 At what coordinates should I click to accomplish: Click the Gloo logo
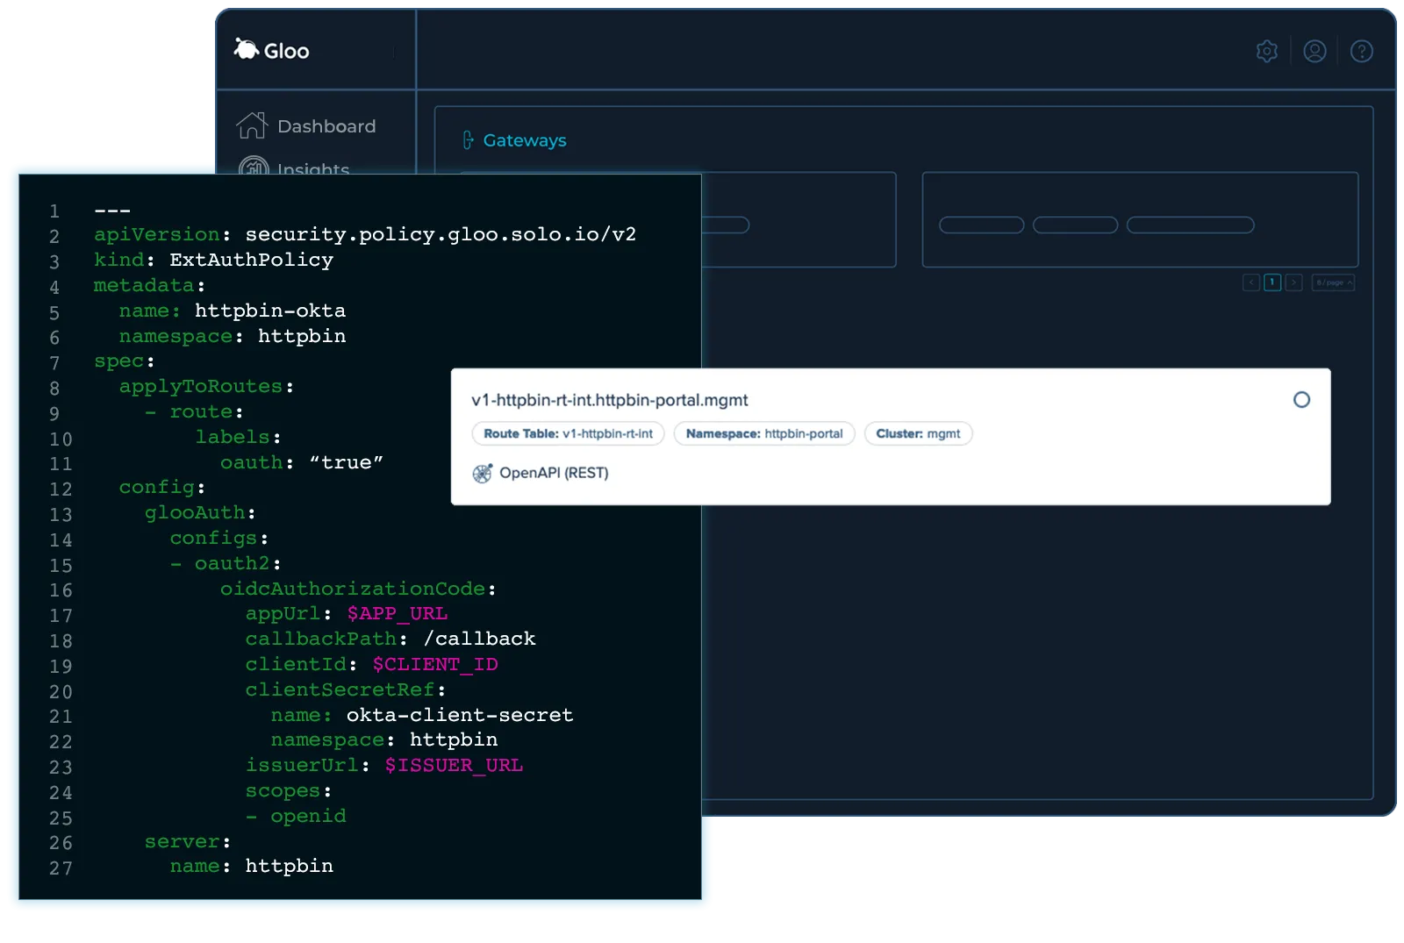[271, 50]
